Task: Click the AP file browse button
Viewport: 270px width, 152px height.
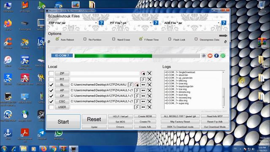Action: (62, 90)
